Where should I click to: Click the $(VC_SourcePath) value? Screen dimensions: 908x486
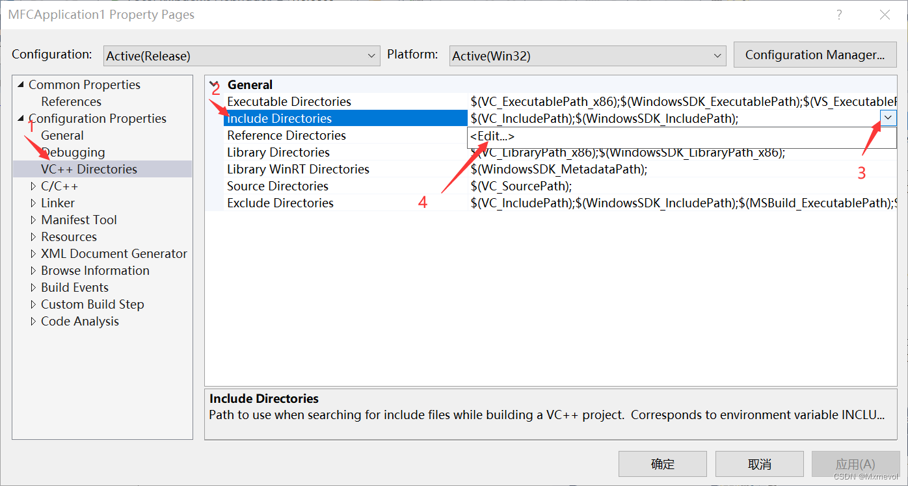coord(522,186)
